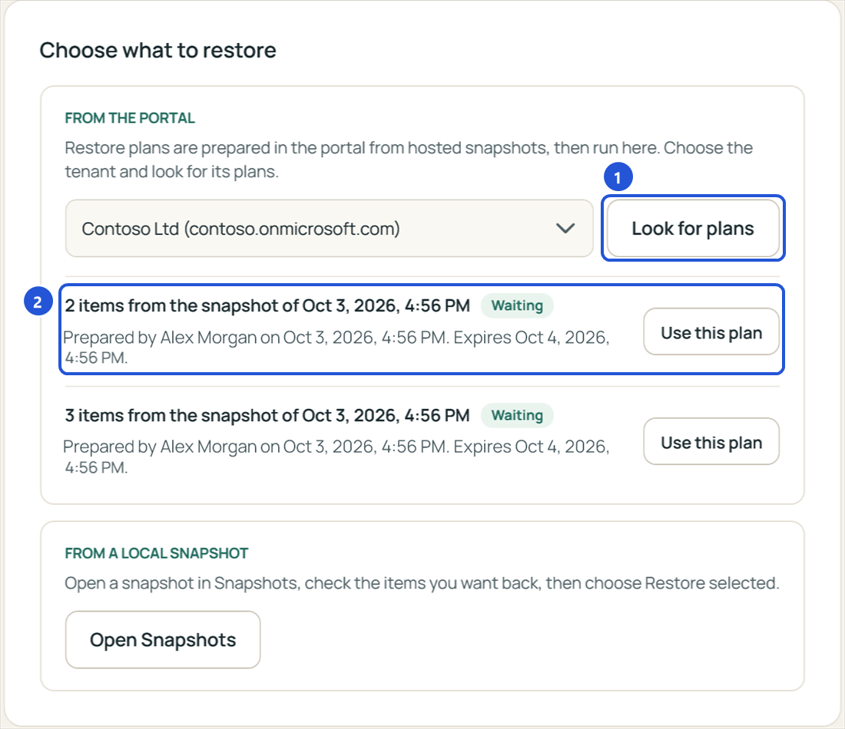The image size is (845, 729).
Task: Click the 'Prepared by Alex Morgan' line under 2 items plan
Action: [x=336, y=348]
